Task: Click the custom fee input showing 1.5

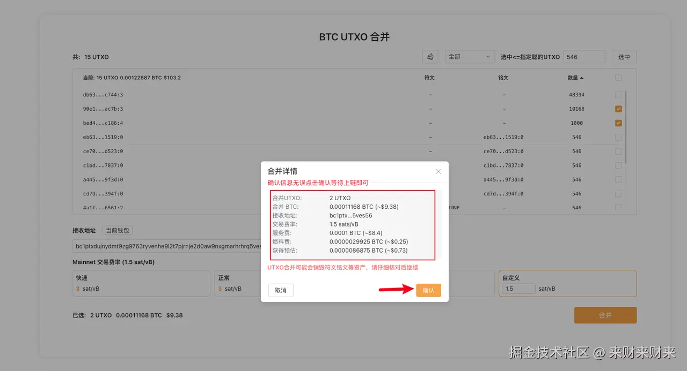Action: click(x=517, y=288)
